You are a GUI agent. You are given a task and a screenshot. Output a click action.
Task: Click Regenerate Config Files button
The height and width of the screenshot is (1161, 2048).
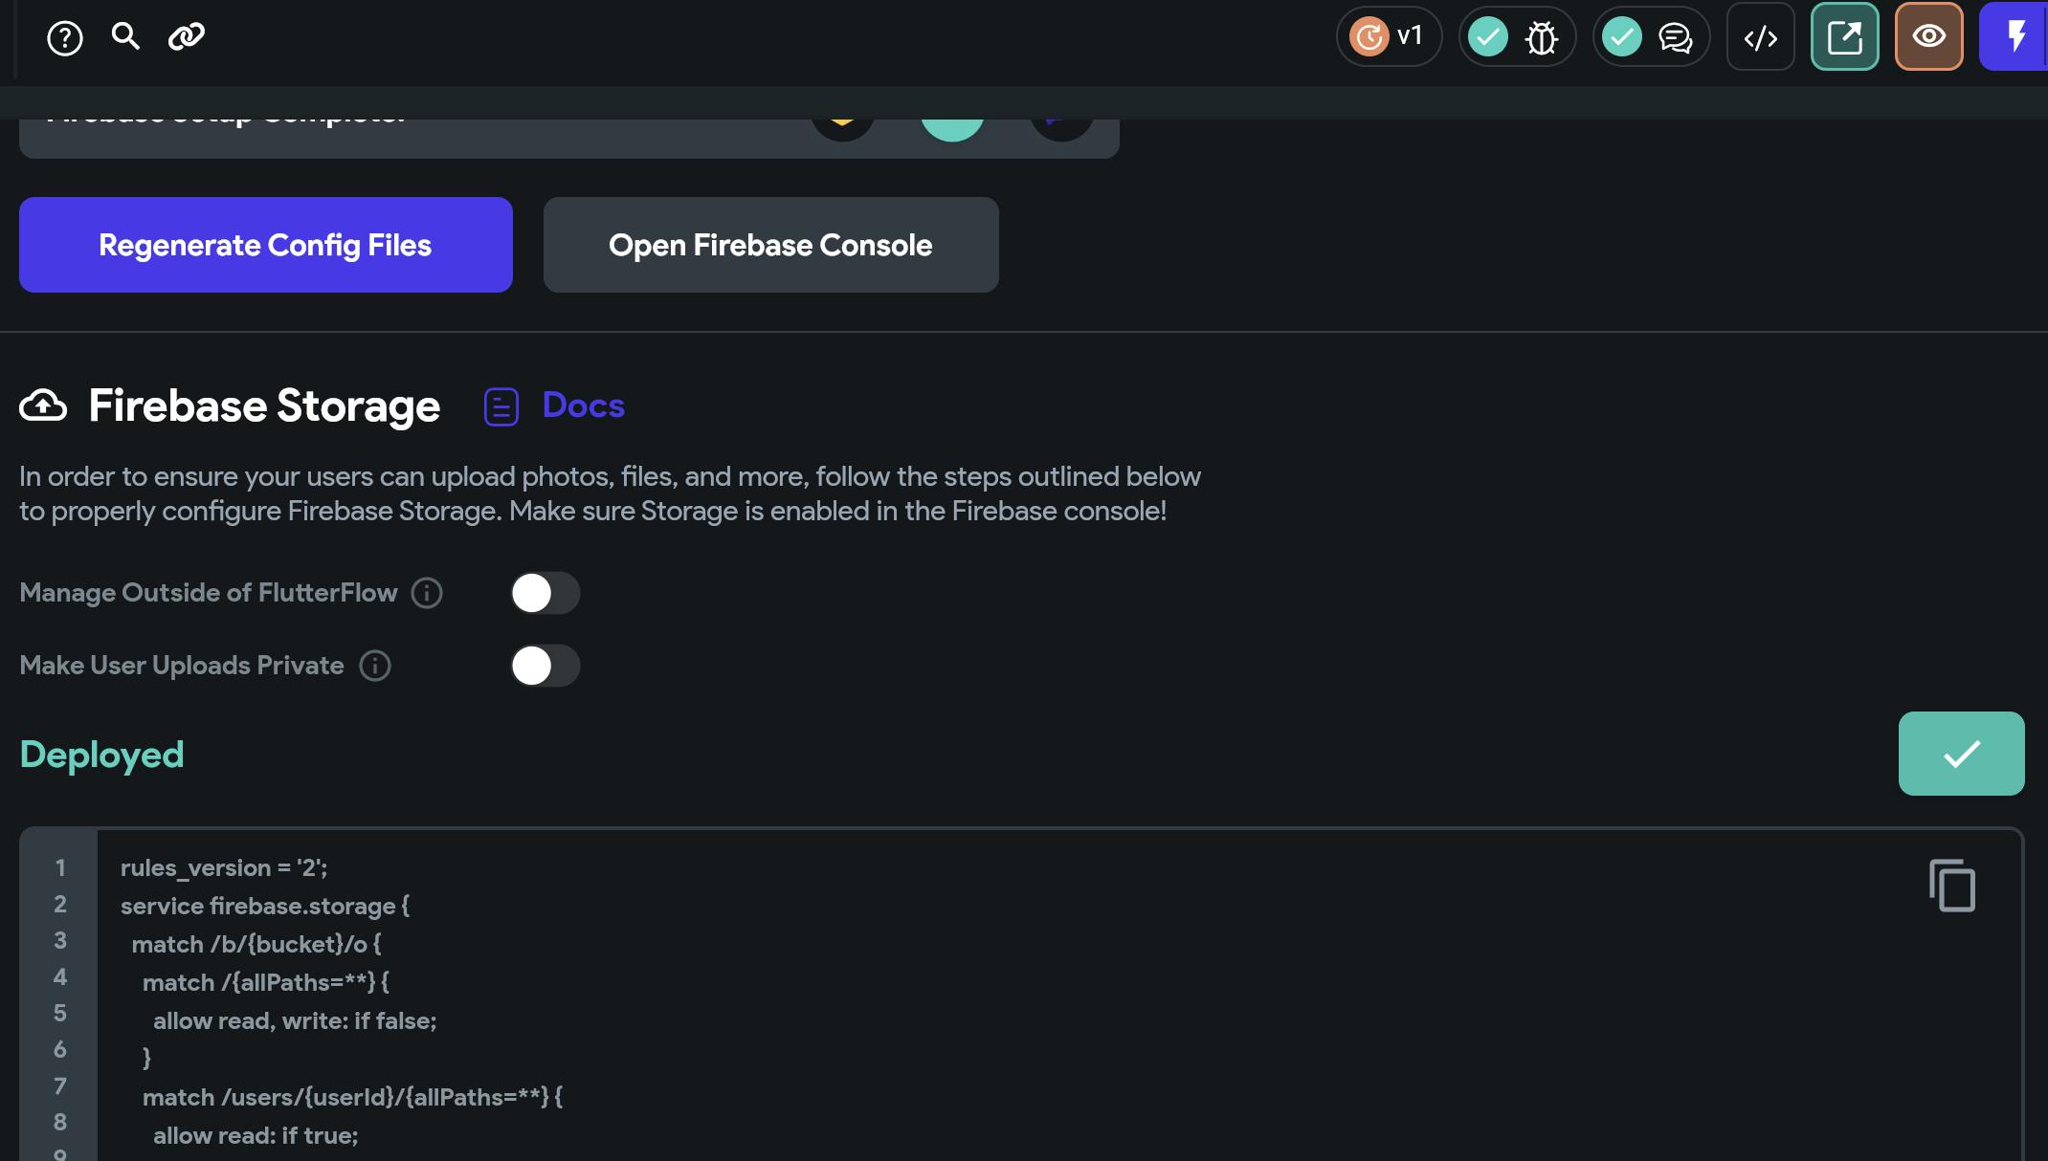(x=266, y=245)
